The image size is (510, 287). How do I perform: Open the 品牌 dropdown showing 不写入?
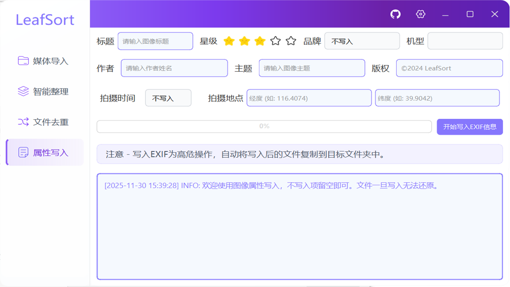tap(362, 40)
